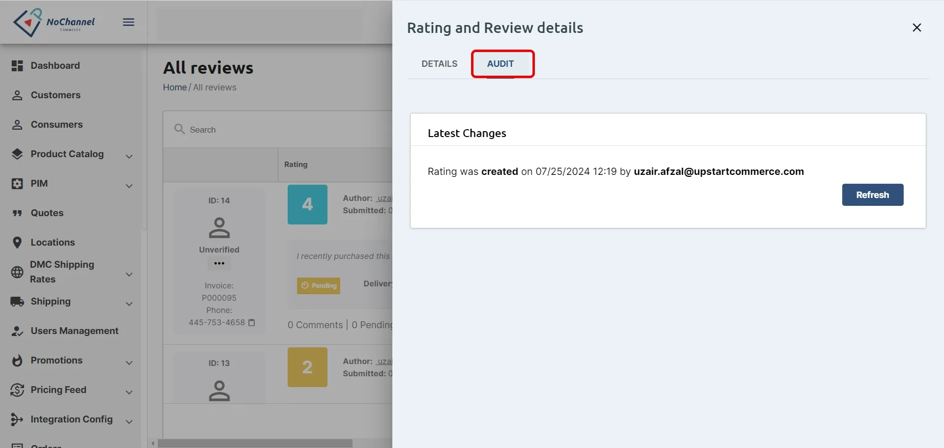
Task: Click the Promotions flame icon
Action: (17, 361)
